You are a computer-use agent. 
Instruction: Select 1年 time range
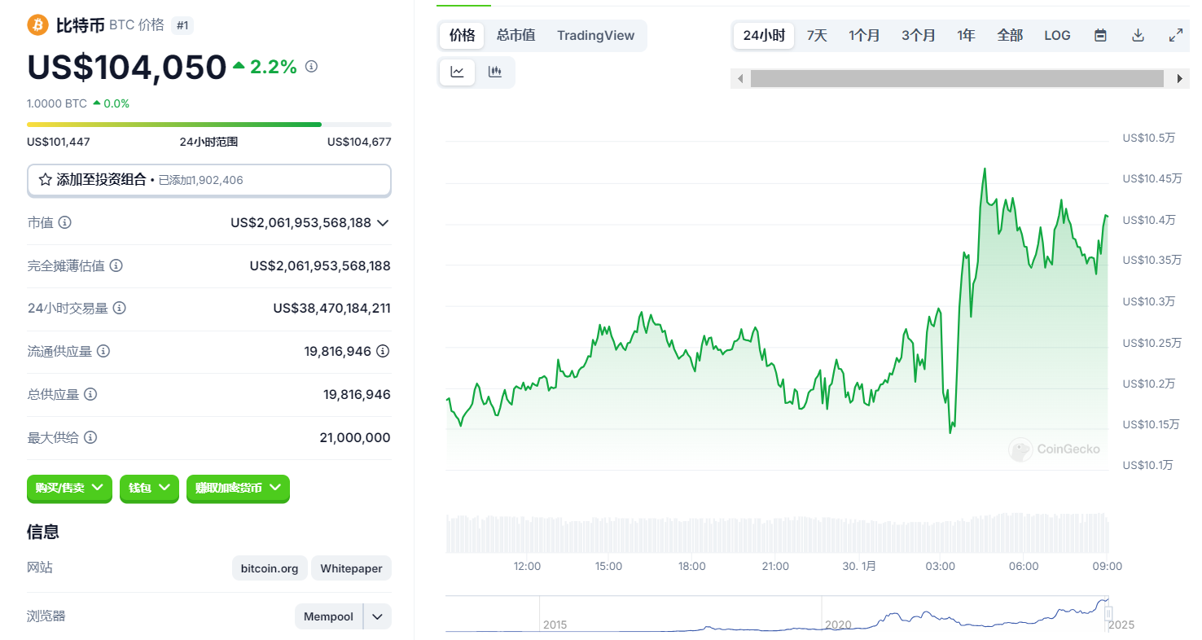(966, 35)
